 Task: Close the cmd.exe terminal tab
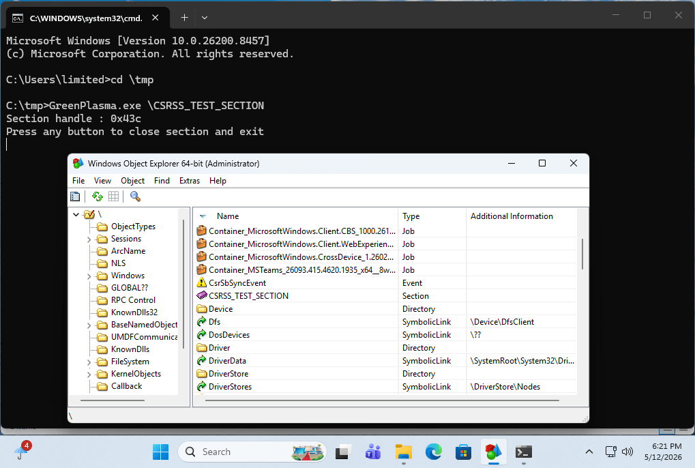[x=155, y=18]
